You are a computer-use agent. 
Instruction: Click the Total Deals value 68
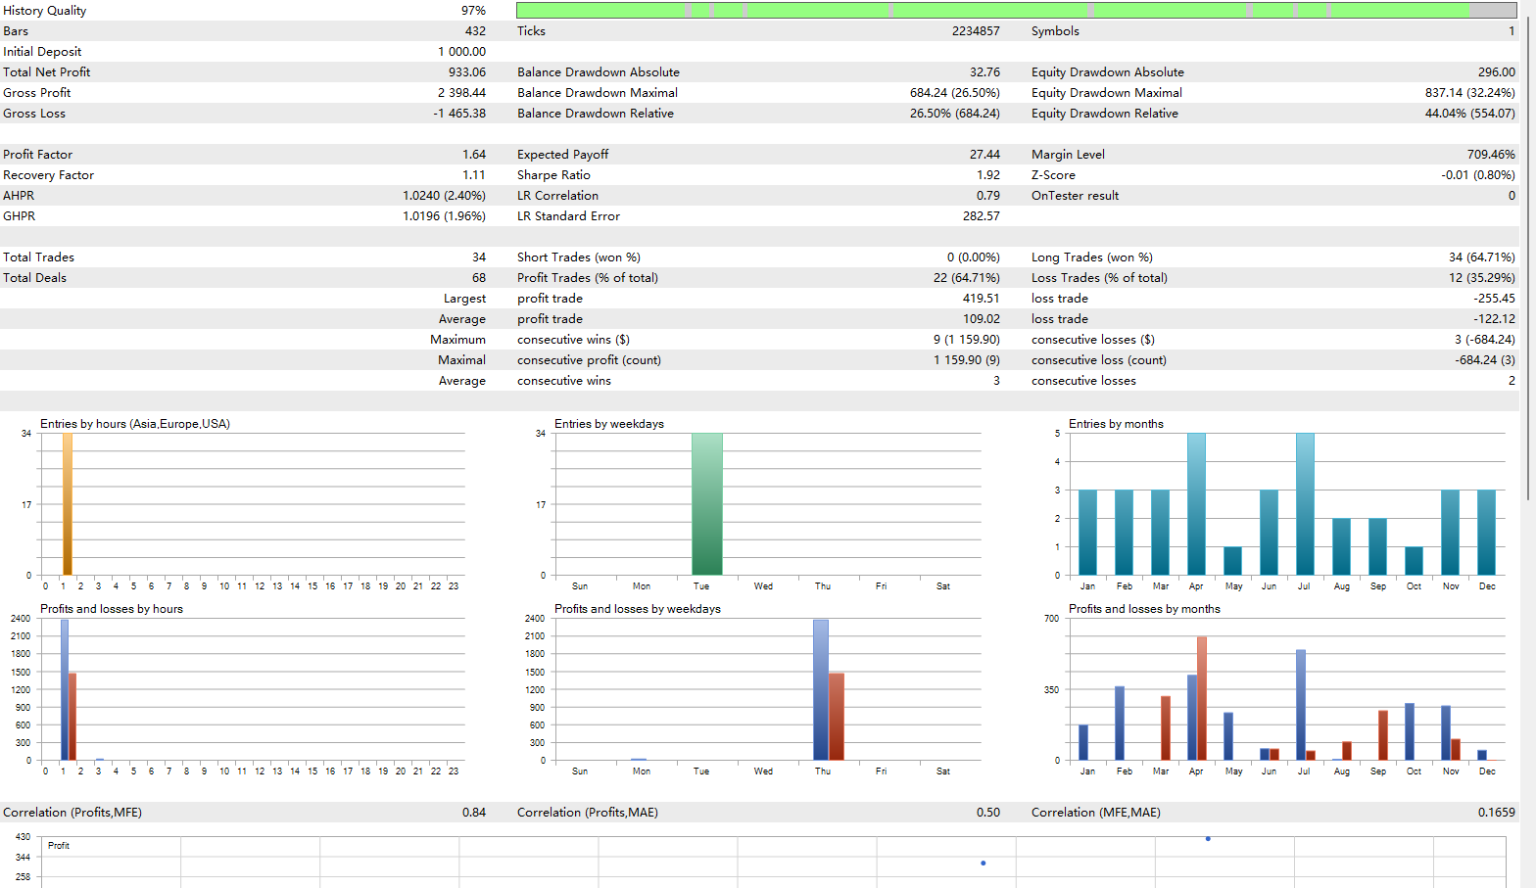pos(479,277)
